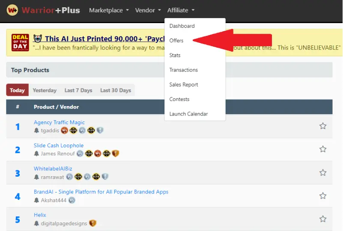This screenshot has width=343, height=231.
Task: Click the last trophy badge in James Renouf row
Action: coord(116,154)
